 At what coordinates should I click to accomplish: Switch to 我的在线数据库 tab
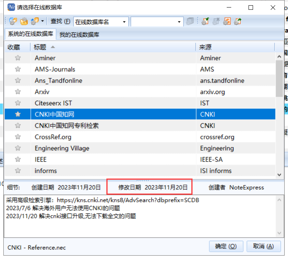click(79, 35)
